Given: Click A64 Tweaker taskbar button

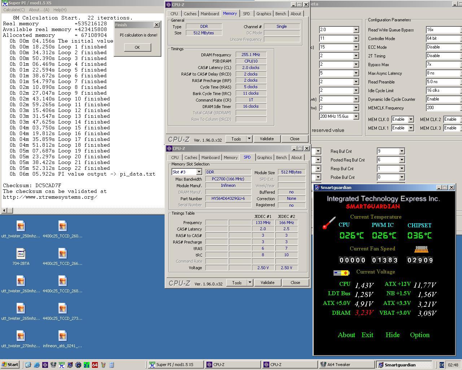Looking at the screenshot, I should tap(346, 365).
